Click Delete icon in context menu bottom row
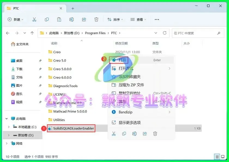Viewport: 229px width, 162px height. 155,134
